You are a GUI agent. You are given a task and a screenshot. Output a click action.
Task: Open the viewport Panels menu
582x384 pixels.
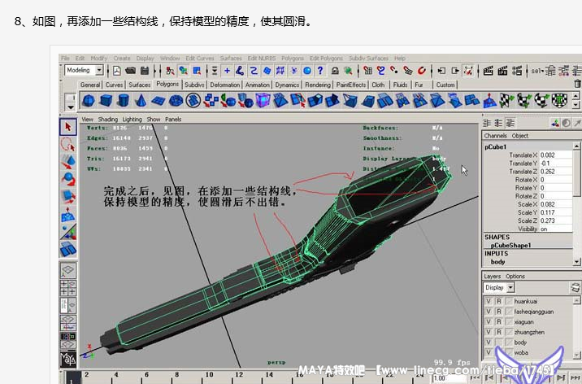point(173,120)
